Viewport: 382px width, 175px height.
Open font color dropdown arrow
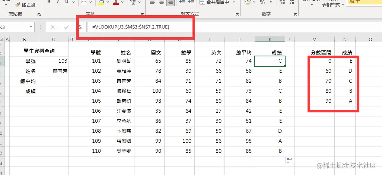click(x=122, y=2)
